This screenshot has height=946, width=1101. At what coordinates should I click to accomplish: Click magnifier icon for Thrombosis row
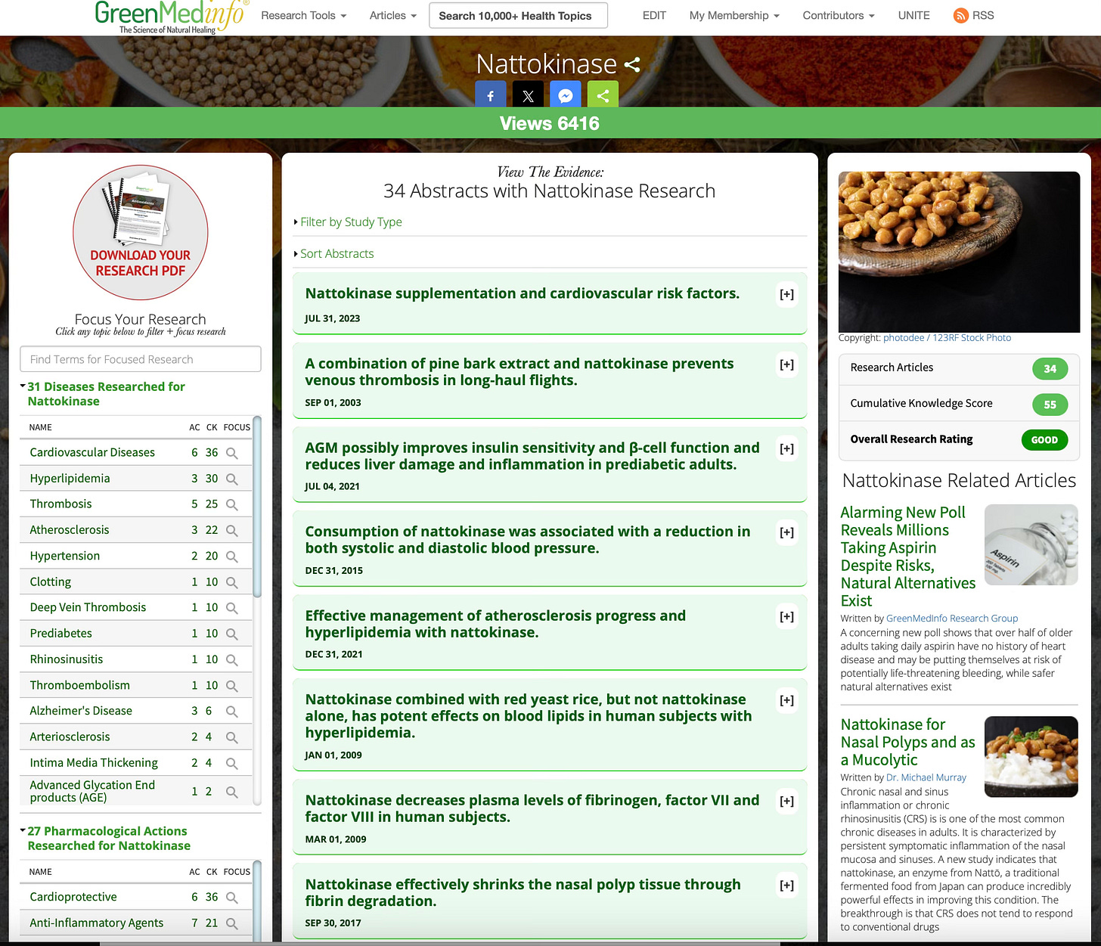point(232,504)
